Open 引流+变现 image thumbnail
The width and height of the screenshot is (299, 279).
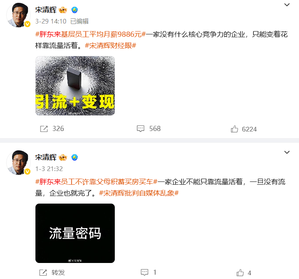(x=75, y=86)
